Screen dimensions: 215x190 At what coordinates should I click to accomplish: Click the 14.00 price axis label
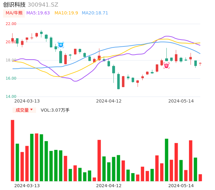(x=11, y=97)
